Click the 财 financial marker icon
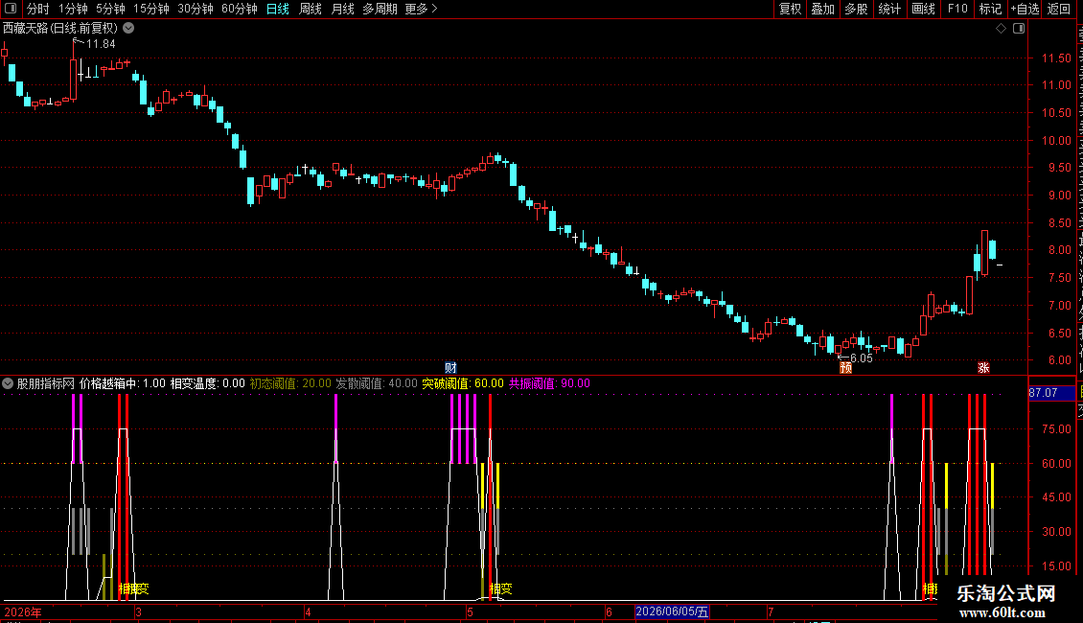The image size is (1083, 623). click(450, 367)
